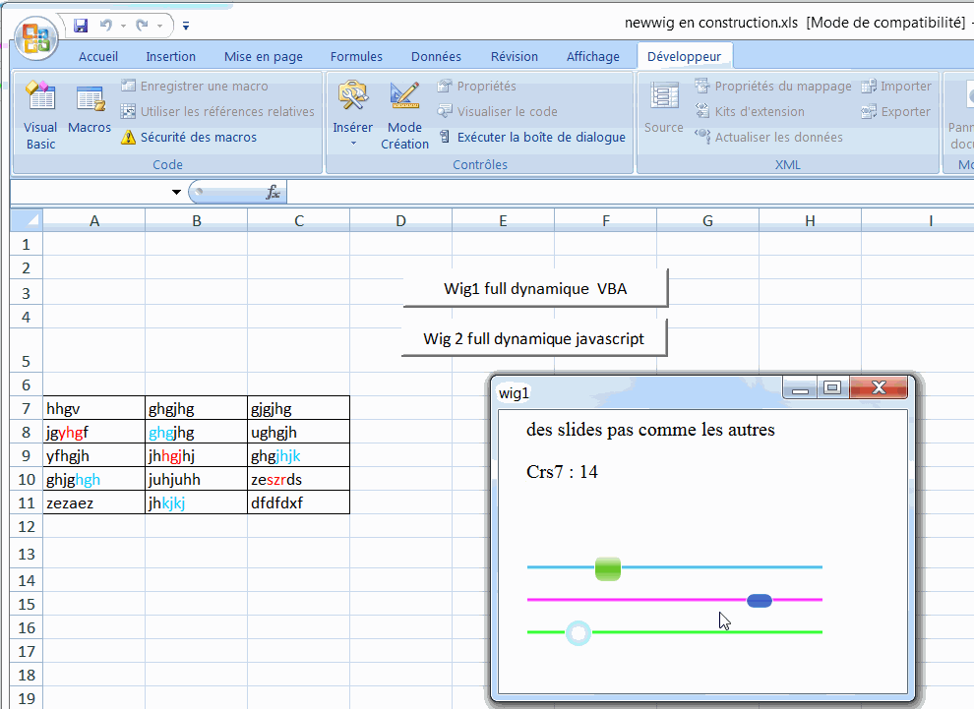Open the Formules tab
Image resolution: width=974 pixels, height=709 pixels.
point(356,56)
